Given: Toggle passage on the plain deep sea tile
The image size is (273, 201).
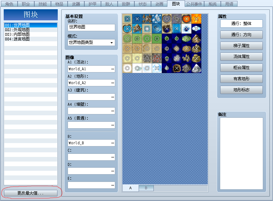Looking at the screenshot, I should 137,19.
